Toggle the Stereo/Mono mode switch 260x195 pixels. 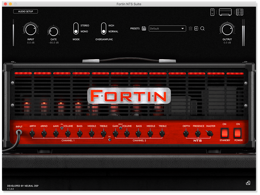(x=76, y=29)
